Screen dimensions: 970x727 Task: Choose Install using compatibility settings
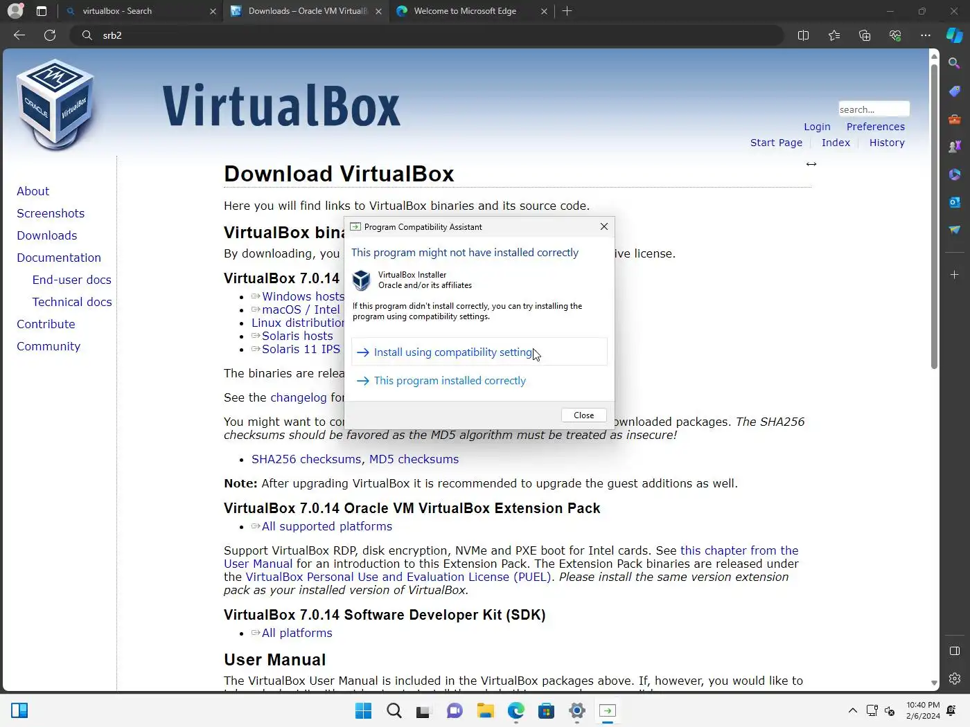pyautogui.click(x=479, y=352)
